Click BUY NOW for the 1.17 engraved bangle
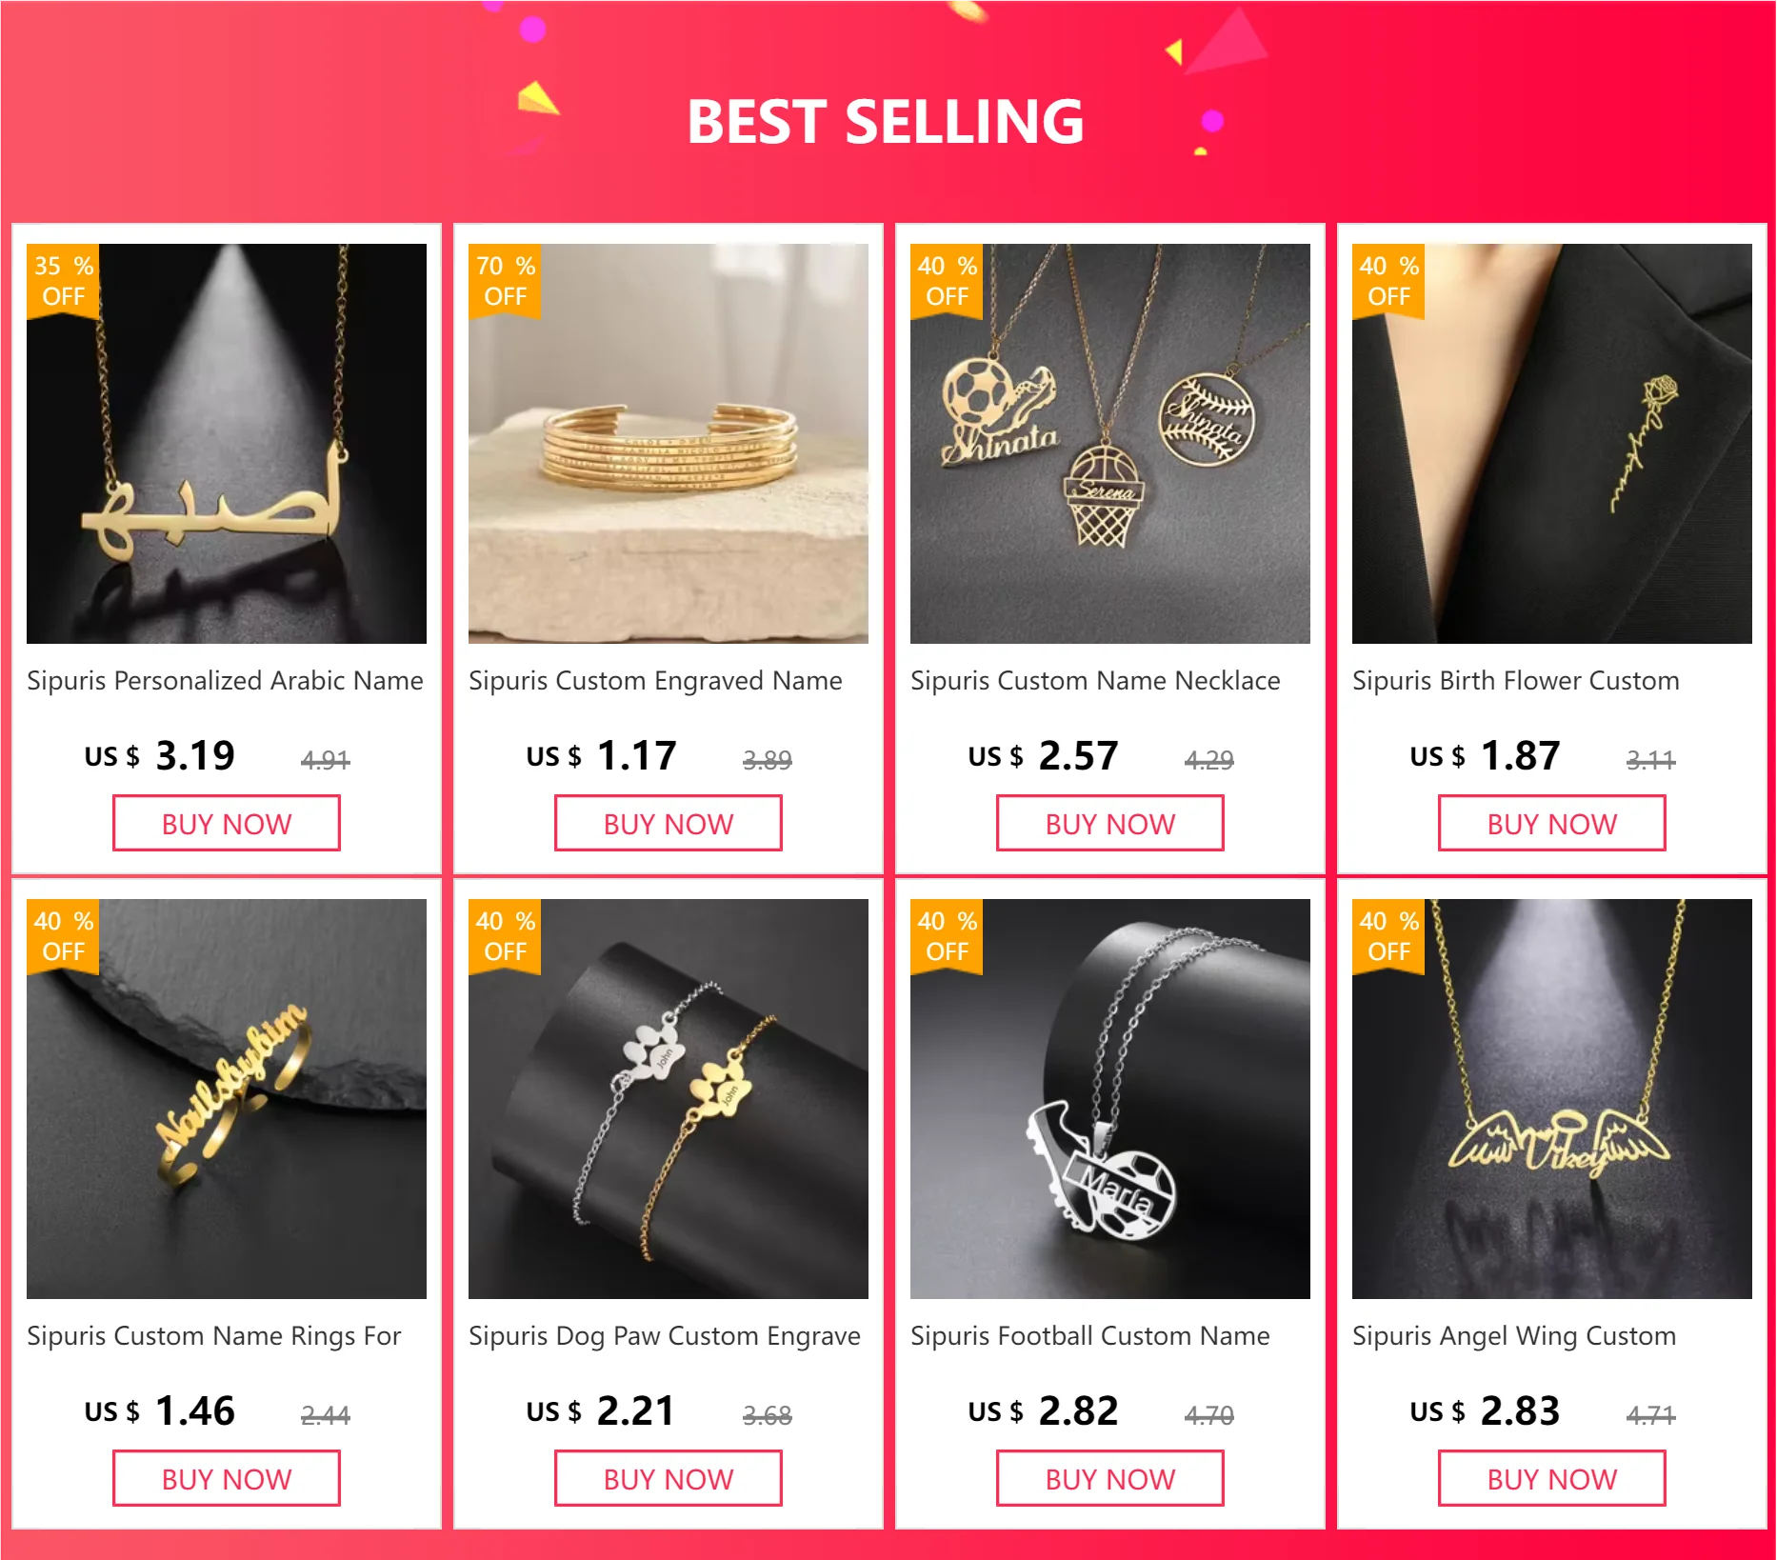Screen dimensions: 1777x1560 (669, 823)
